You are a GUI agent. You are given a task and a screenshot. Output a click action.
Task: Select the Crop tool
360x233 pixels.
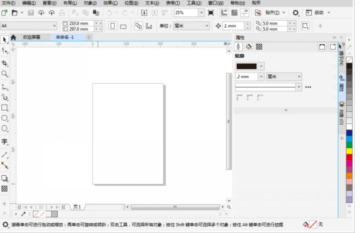(x=4, y=63)
